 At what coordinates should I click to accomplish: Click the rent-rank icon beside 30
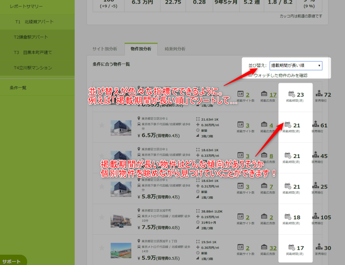[x=319, y=246]
